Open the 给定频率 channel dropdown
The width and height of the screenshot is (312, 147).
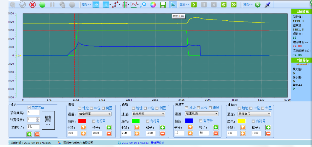[x=95, y=114]
